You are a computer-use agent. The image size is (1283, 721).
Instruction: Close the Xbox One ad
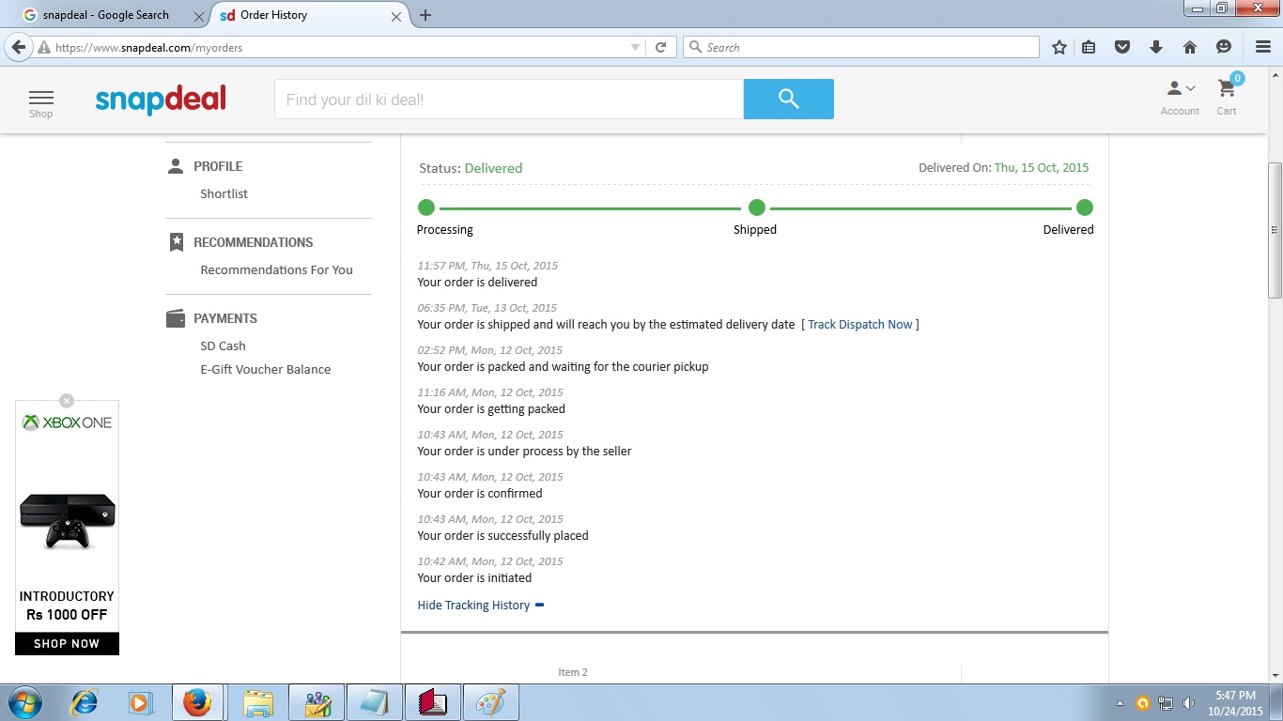(67, 401)
